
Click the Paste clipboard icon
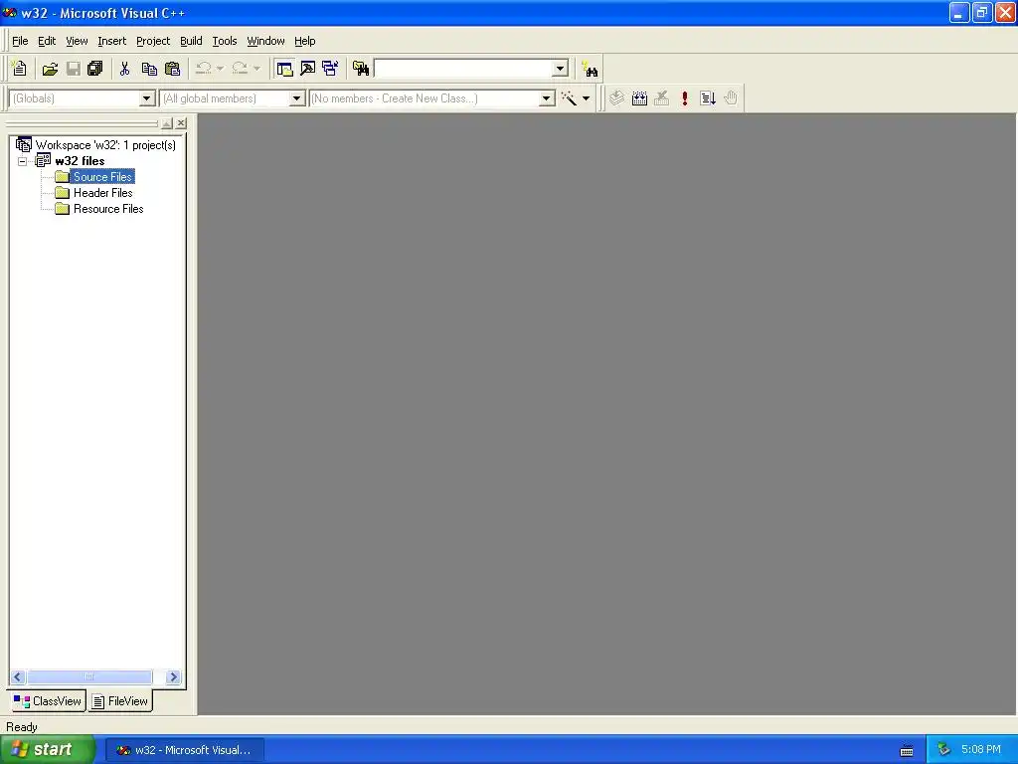[172, 69]
